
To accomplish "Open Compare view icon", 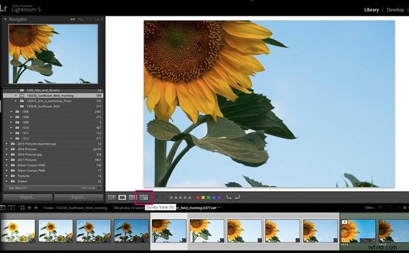I will [x=133, y=198].
